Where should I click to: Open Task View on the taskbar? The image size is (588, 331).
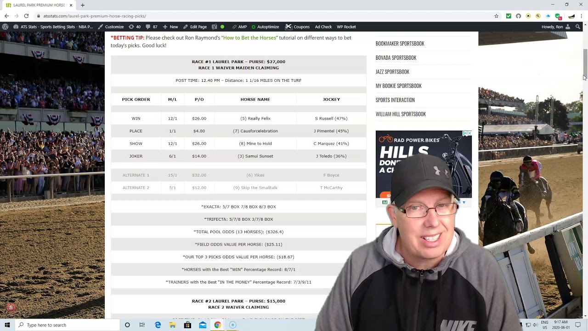coord(142,325)
